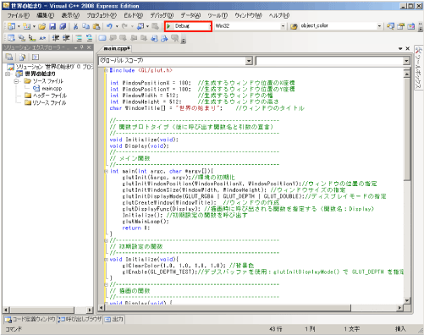This screenshot has width=424, height=335.
Task: Cut selection with the scissors icon
Action: click(x=75, y=26)
